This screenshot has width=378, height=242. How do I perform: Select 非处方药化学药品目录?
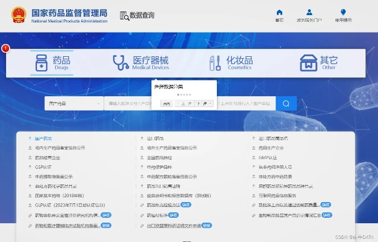[56, 186]
